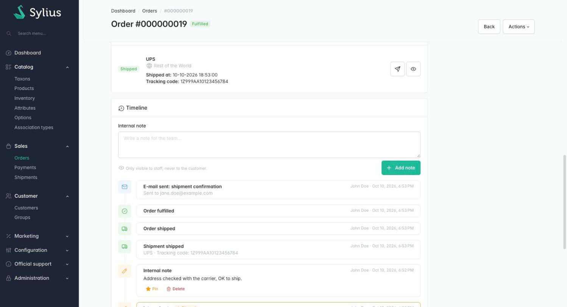The width and height of the screenshot is (567, 307).
Task: Expand the Configuration menu section
Action: tap(67, 250)
